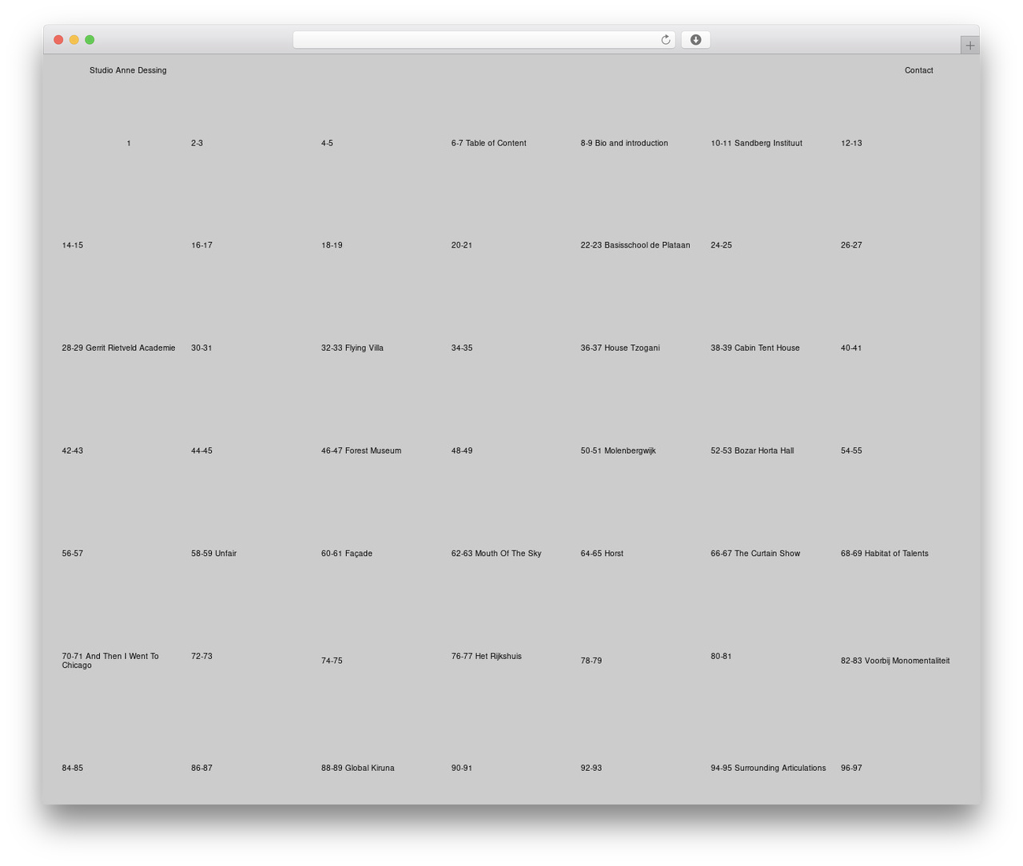Screen dimensions: 1023x866
Task: Click page spread 96-97
Action: click(851, 768)
